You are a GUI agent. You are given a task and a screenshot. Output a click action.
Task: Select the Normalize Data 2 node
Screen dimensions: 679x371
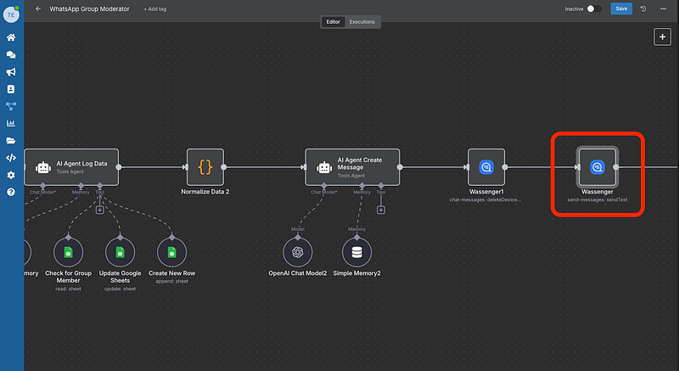click(205, 167)
